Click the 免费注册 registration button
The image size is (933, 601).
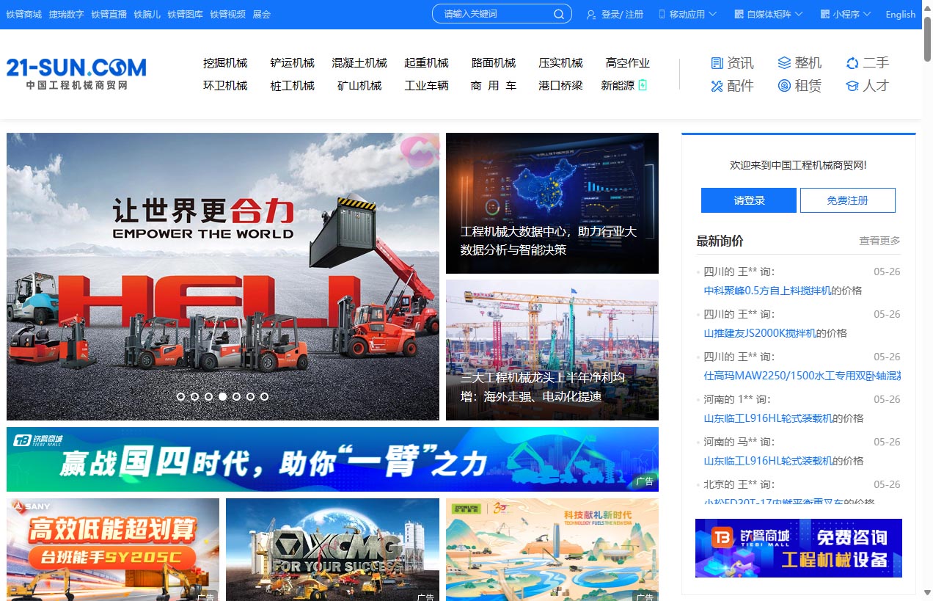tap(847, 200)
